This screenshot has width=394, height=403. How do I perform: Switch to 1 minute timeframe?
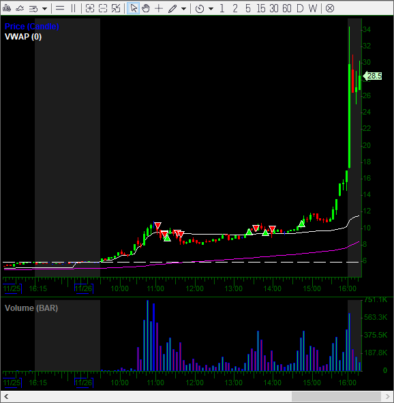(222, 8)
